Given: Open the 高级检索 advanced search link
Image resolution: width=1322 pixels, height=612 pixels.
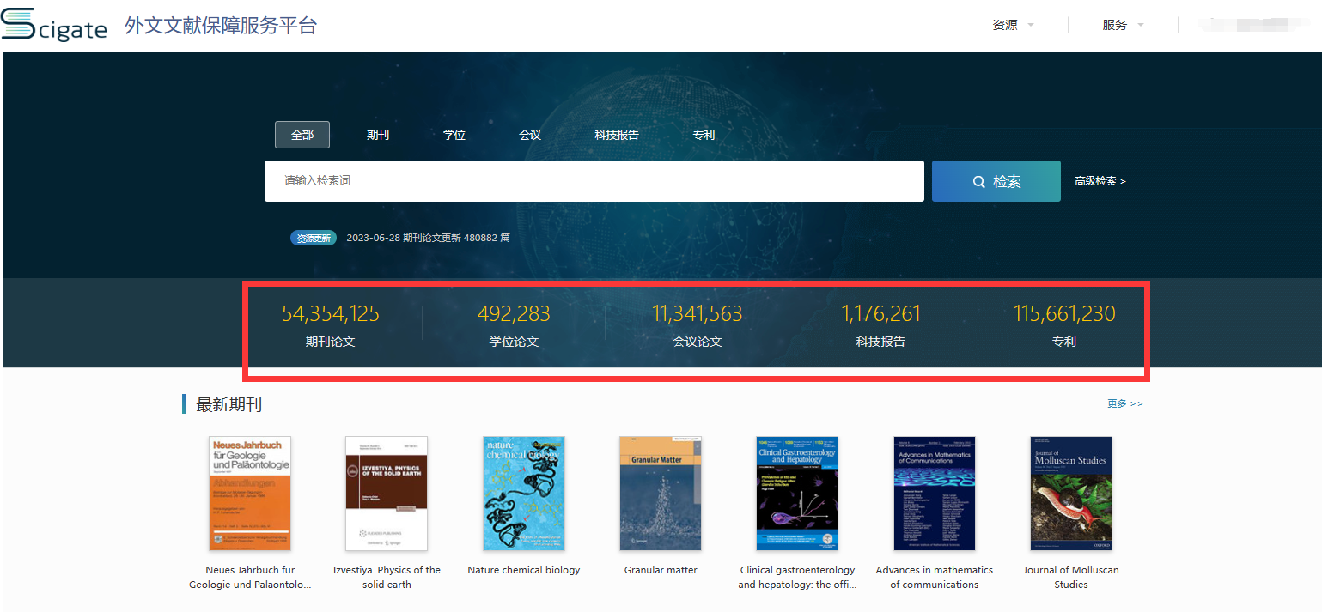Looking at the screenshot, I should pos(1100,181).
